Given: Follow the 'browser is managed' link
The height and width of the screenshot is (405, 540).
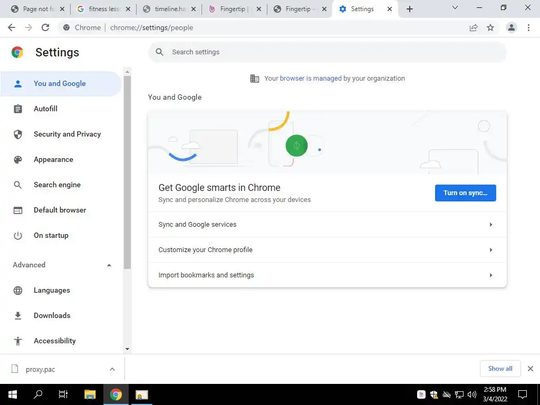Looking at the screenshot, I should [311, 78].
